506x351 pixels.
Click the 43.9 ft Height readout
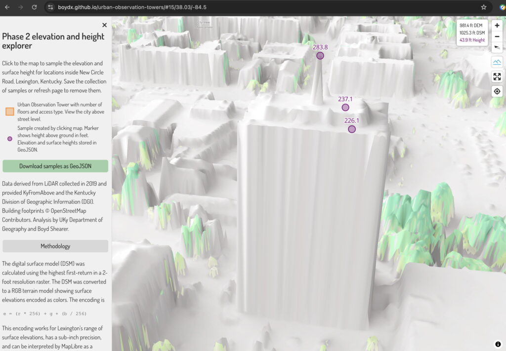(x=472, y=40)
